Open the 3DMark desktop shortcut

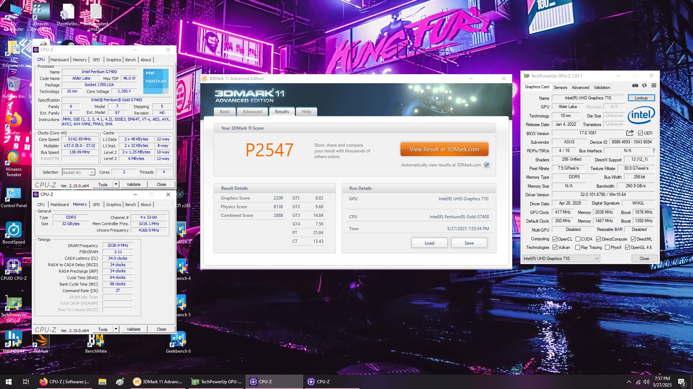[41, 343]
